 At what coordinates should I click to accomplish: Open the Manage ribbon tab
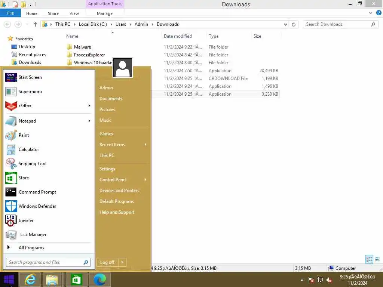(105, 13)
